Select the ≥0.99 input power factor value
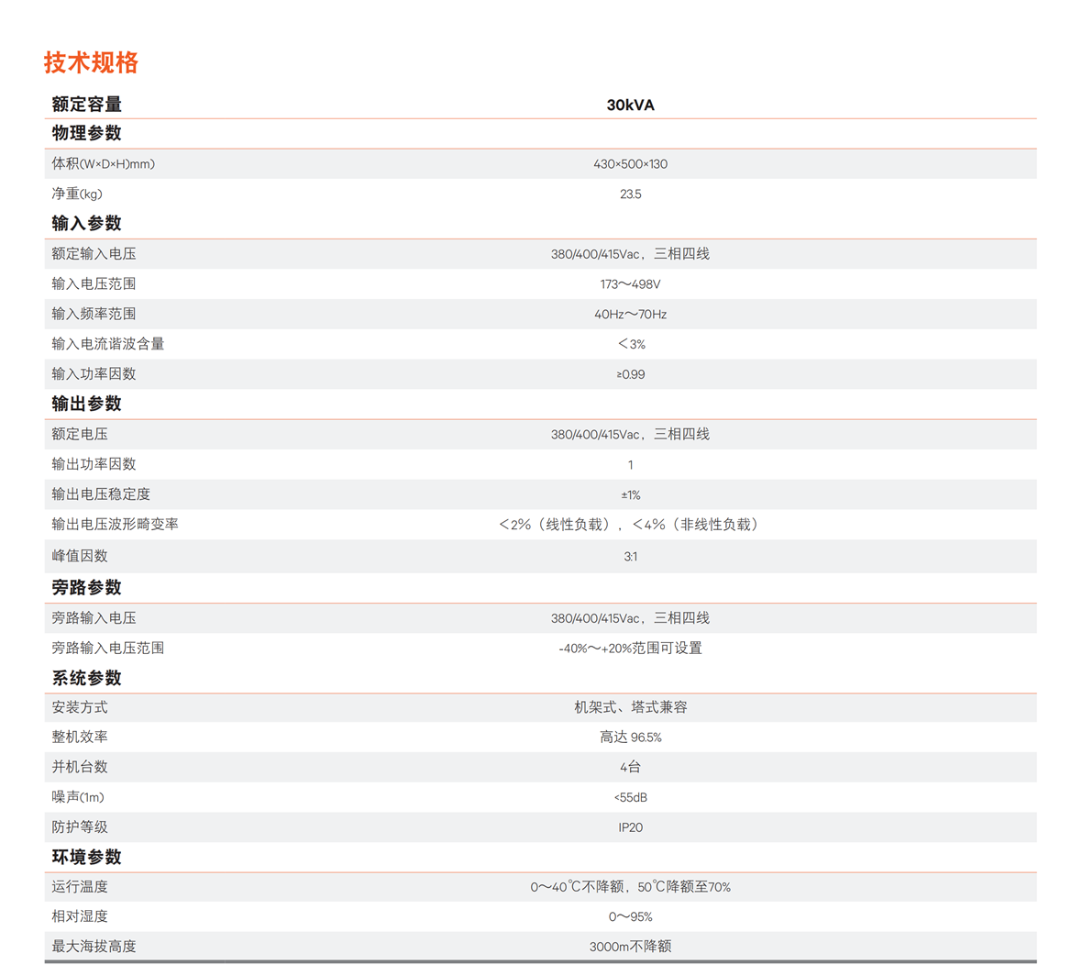Image resolution: width=1082 pixels, height=976 pixels. 630,374
